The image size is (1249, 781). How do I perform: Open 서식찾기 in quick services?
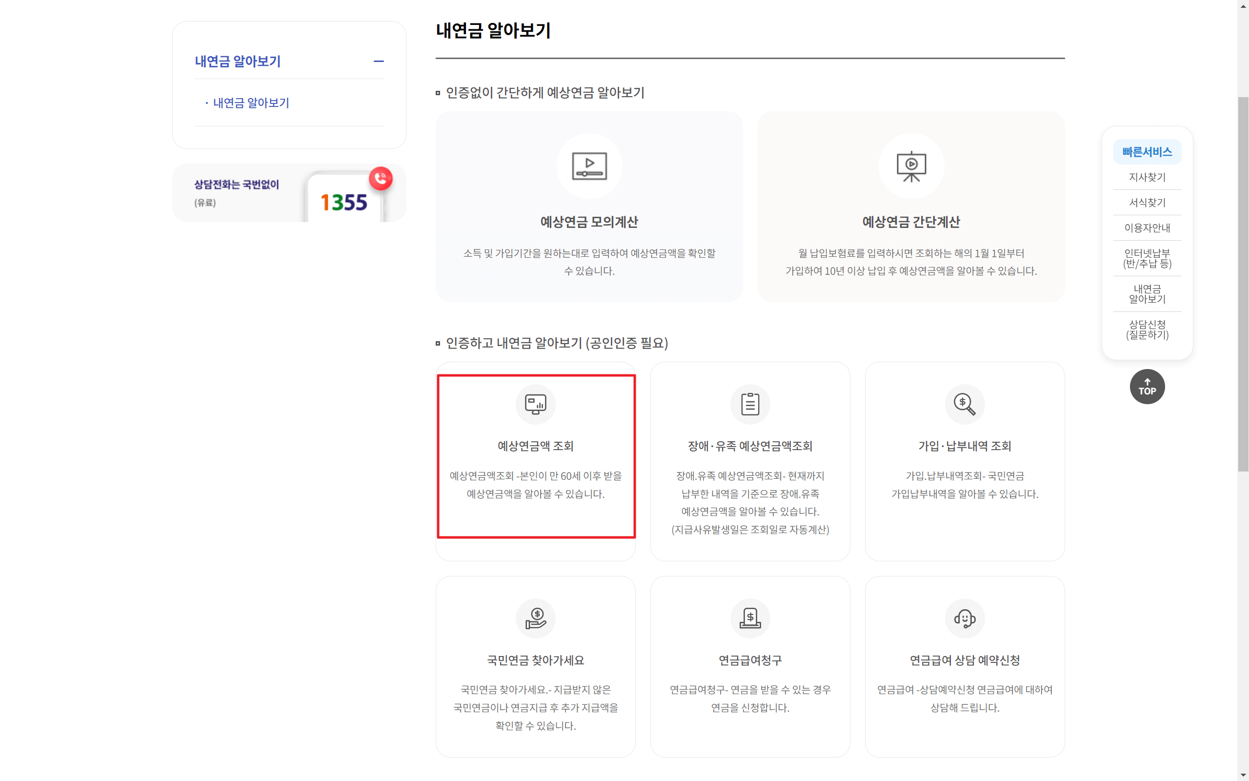1147,203
